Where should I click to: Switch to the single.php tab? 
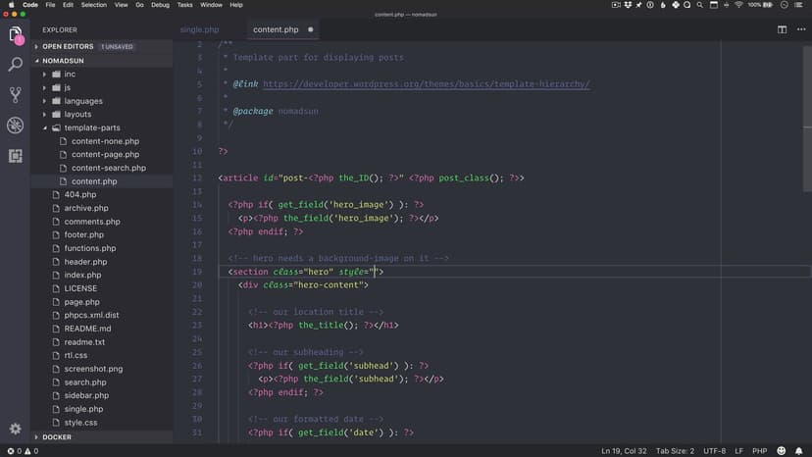point(198,29)
